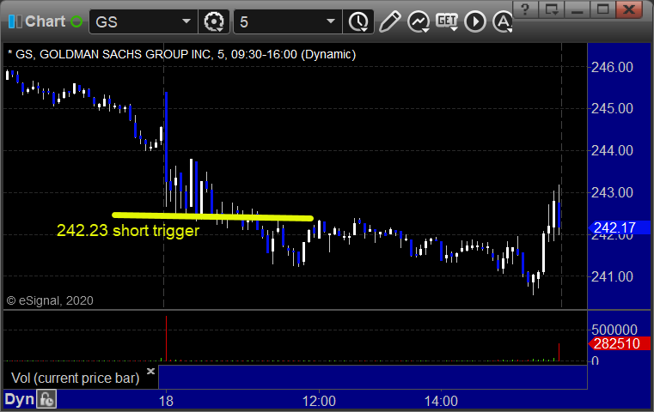This screenshot has height=412, width=654.
Task: Click the '242.23 short trigger' annotation text
Action: coord(128,230)
